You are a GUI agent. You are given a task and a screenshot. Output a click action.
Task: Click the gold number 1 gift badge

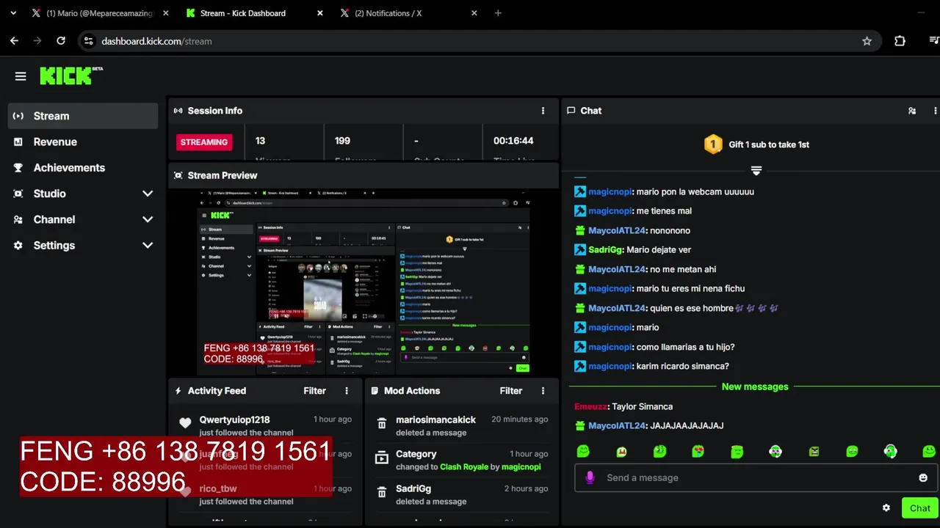click(713, 144)
